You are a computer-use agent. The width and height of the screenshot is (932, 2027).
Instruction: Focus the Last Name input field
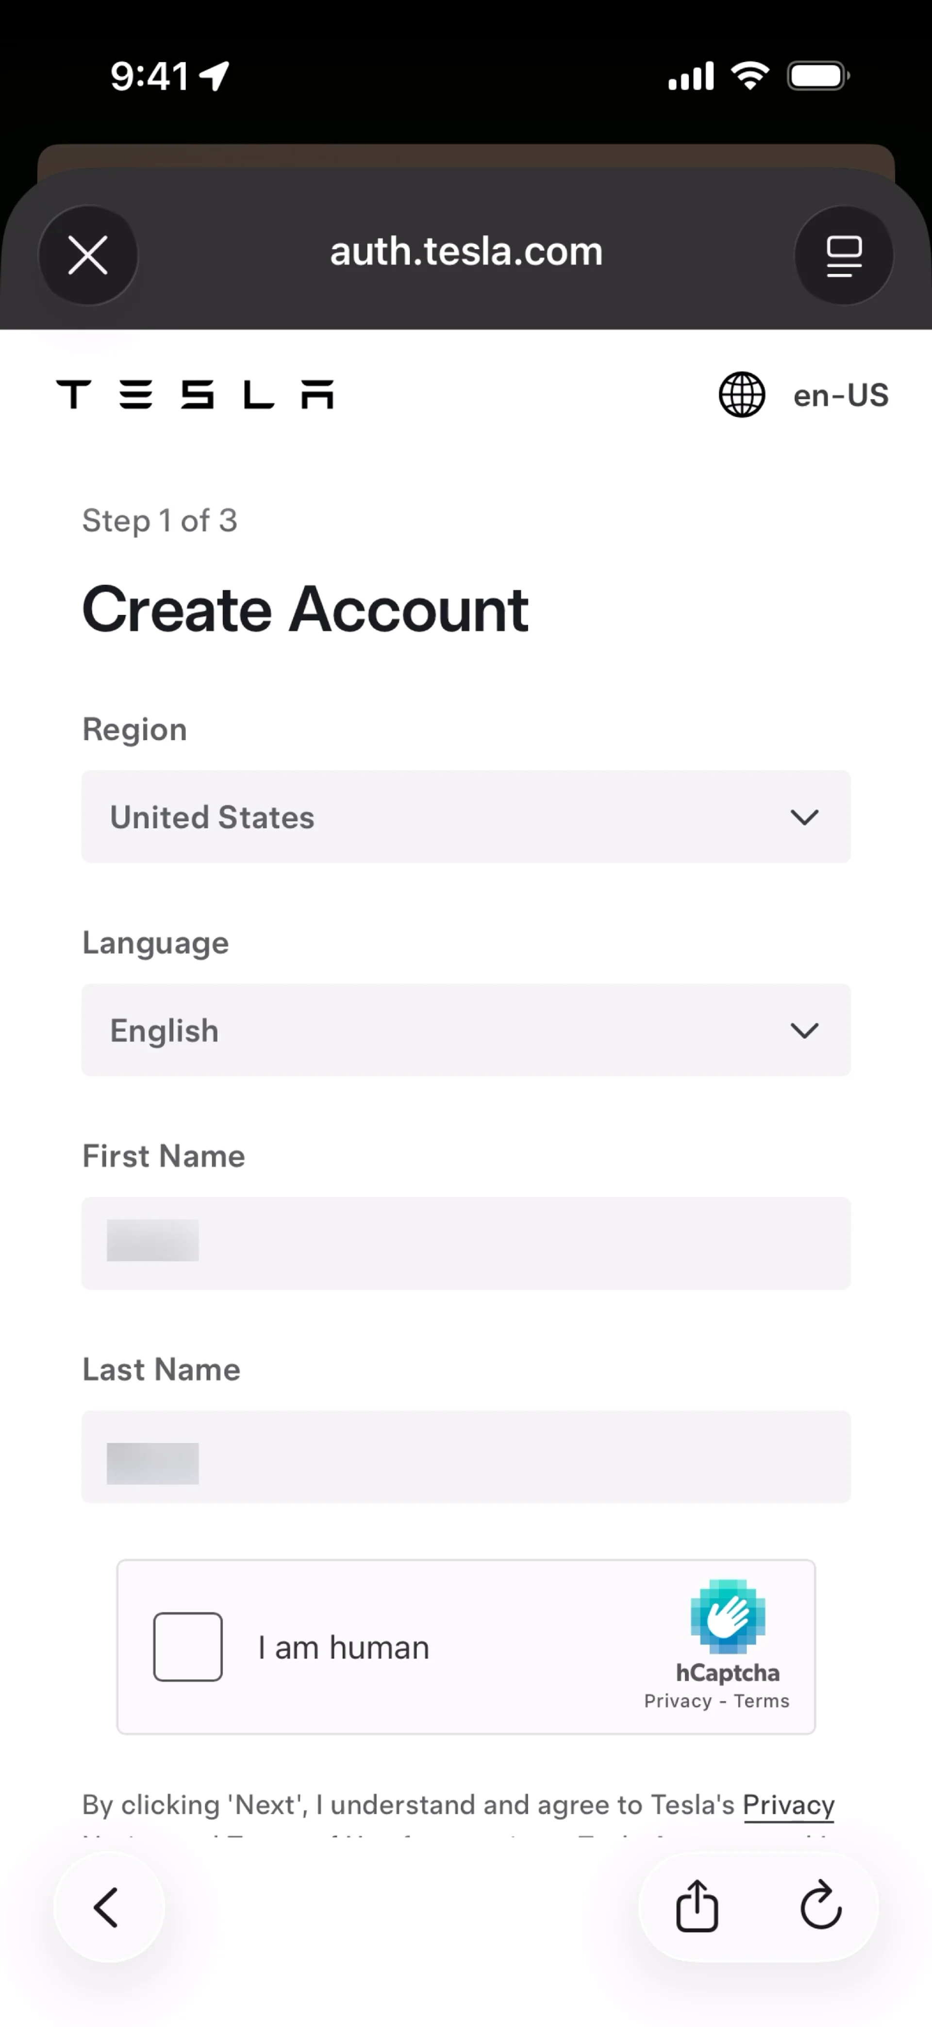point(466,1456)
